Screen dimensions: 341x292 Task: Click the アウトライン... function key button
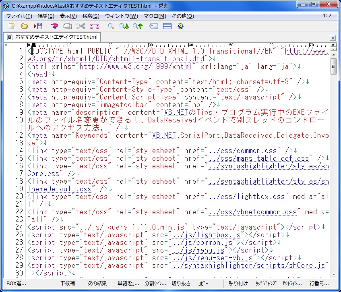(x=292, y=283)
